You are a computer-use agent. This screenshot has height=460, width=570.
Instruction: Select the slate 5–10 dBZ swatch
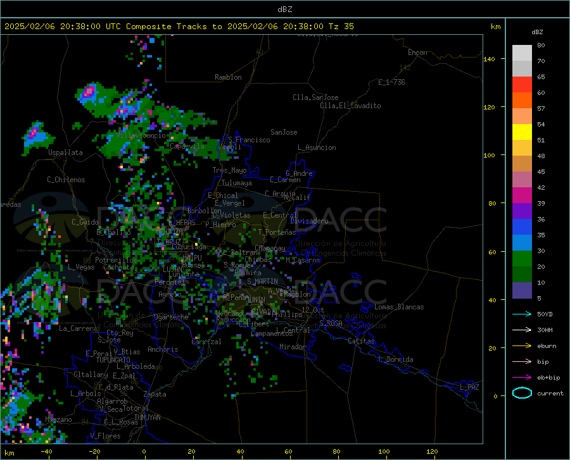(522, 290)
